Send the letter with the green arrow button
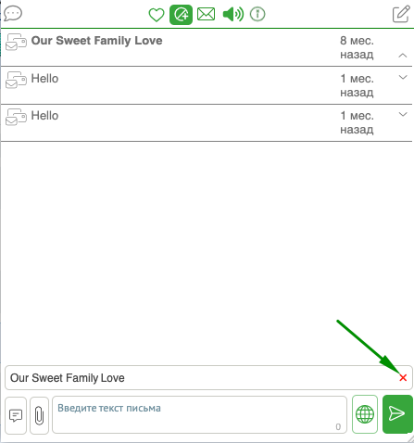This screenshot has height=443, width=414. 397,414
